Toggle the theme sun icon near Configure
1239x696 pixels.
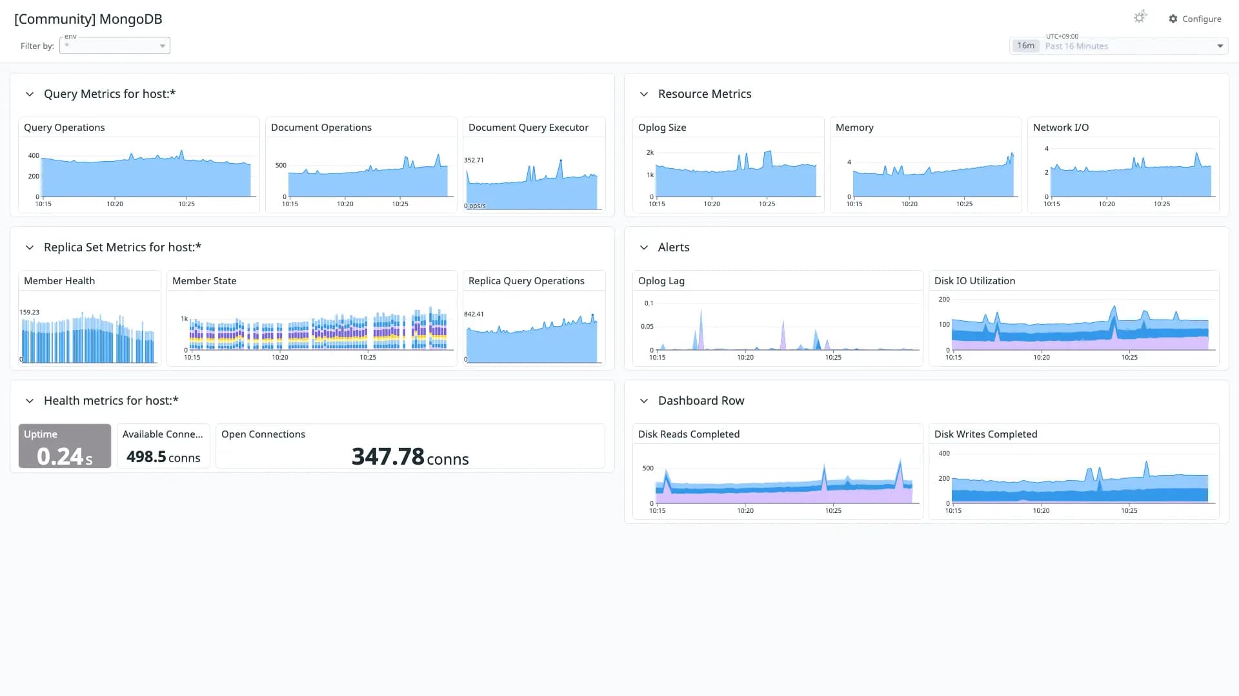point(1140,17)
